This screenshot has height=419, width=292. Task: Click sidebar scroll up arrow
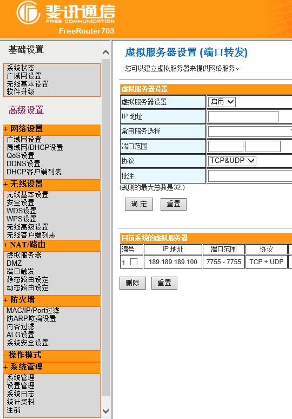coord(105,53)
